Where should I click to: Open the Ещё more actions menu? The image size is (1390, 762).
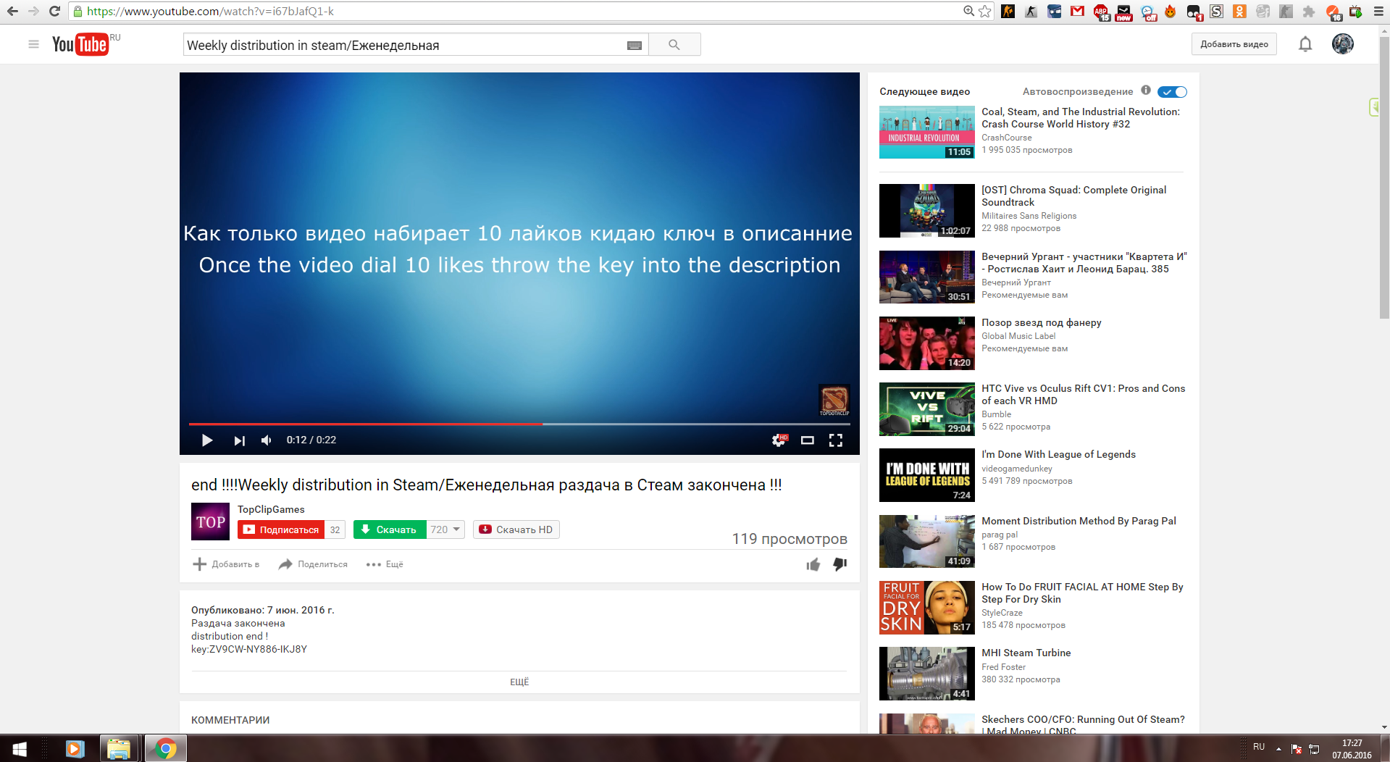(x=385, y=564)
